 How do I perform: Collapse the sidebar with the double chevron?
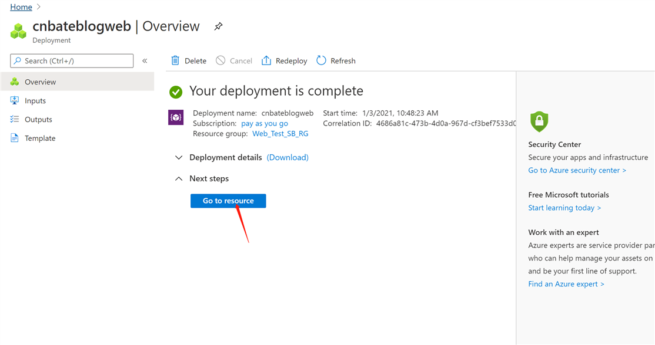click(x=145, y=61)
